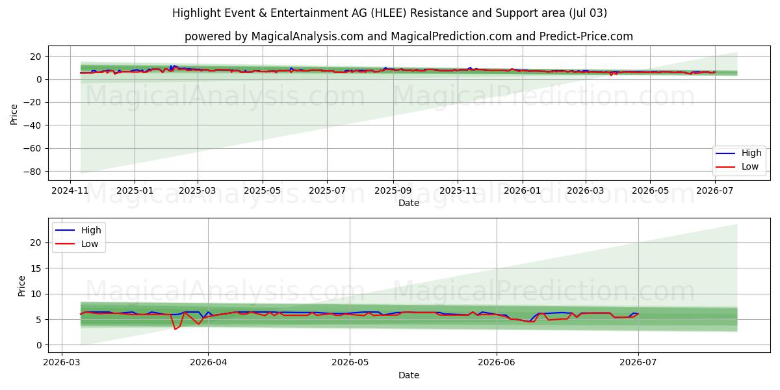Click the '2025-01' x-axis tick label
Screen dimensions: 780x390
pyautogui.click(x=135, y=191)
